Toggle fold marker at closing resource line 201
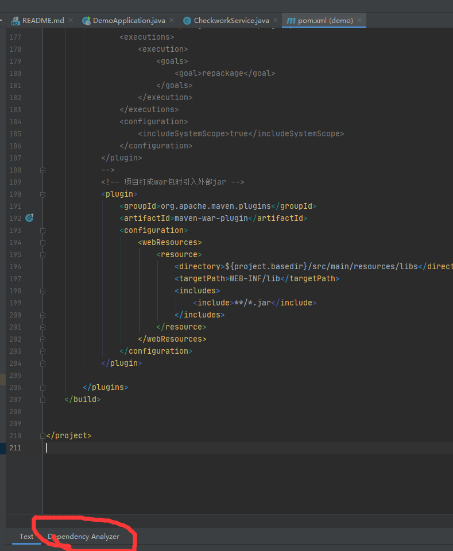453x551 pixels. point(43,327)
